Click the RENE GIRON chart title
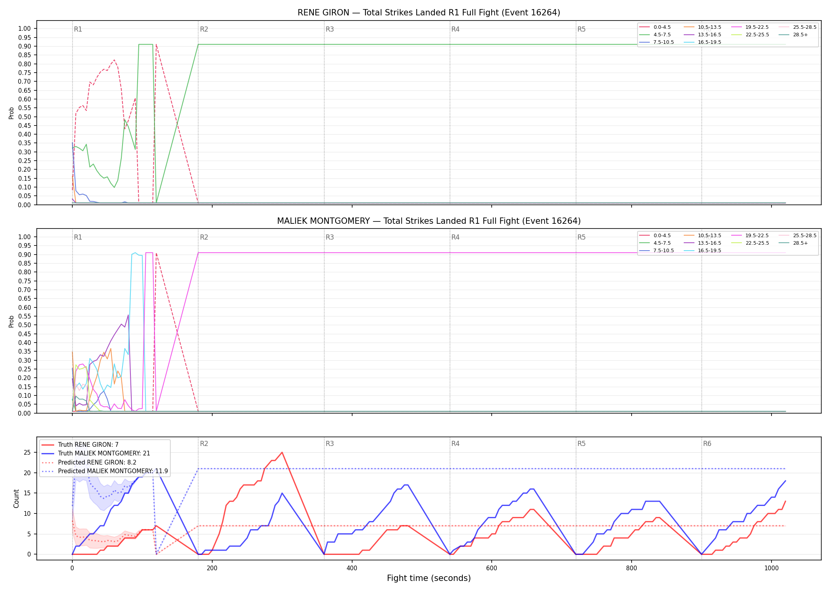830x592 pixels. (x=429, y=13)
